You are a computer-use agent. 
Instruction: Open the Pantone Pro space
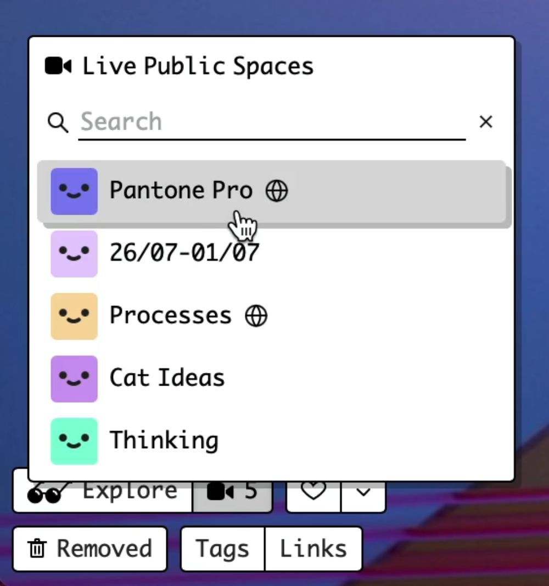coord(181,191)
